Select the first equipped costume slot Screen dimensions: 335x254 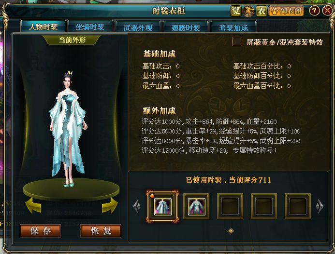162,206
